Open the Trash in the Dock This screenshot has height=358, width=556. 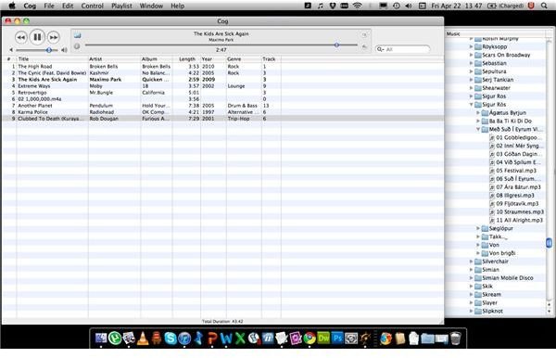[x=455, y=339]
